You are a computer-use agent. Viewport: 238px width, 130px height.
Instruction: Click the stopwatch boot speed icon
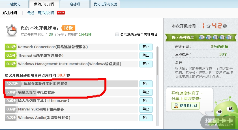coord(11,30)
